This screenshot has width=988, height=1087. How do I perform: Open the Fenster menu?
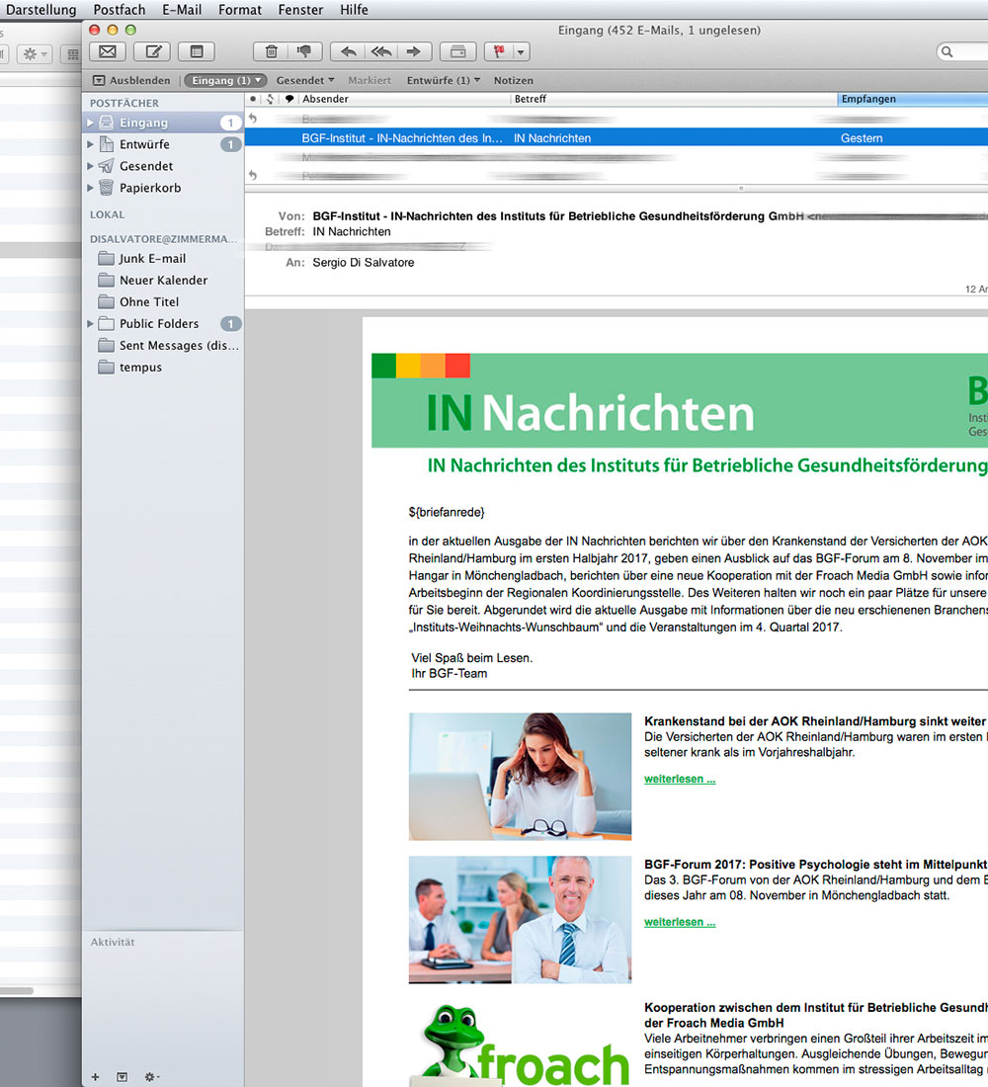point(300,10)
